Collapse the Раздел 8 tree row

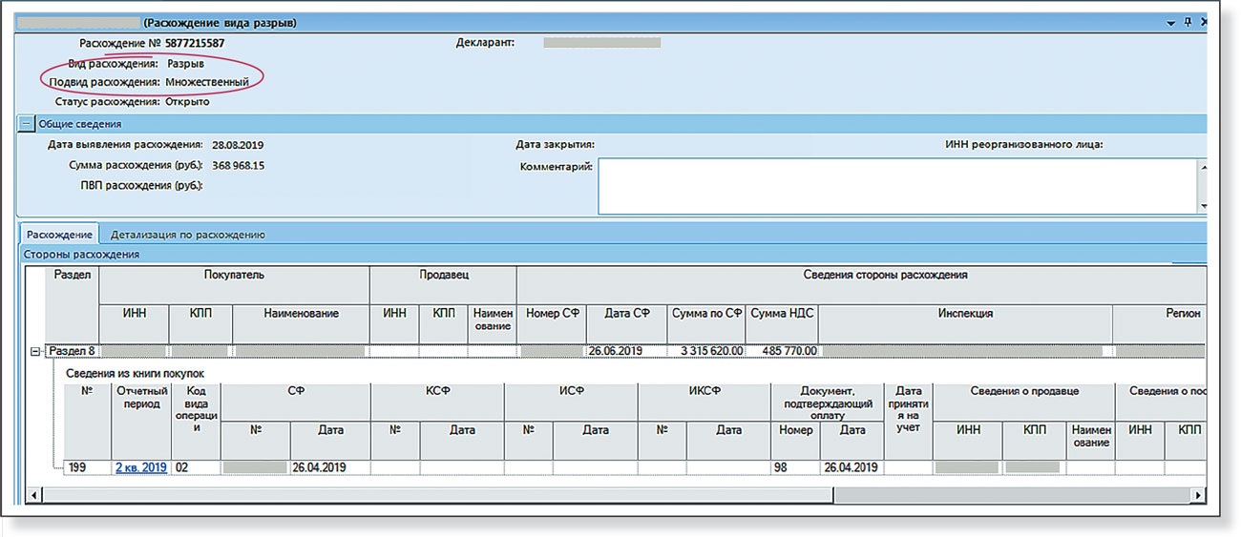click(35, 351)
